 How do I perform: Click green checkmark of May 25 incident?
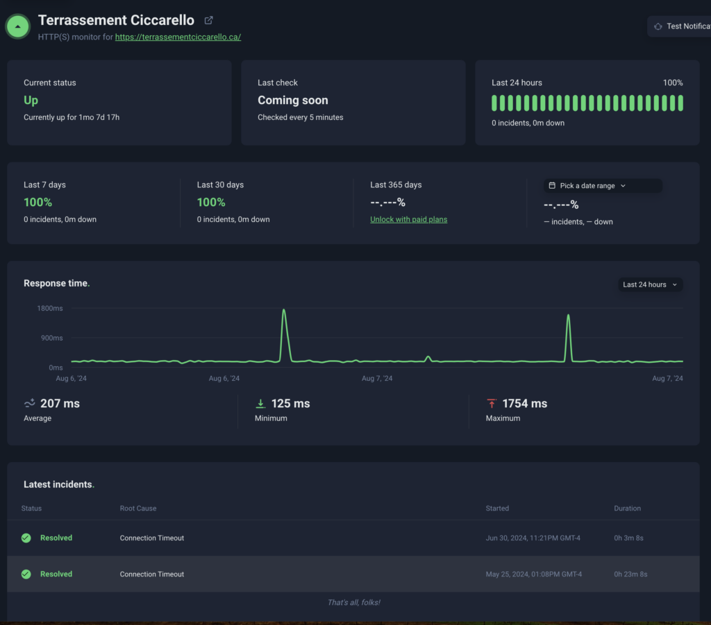[x=26, y=574]
